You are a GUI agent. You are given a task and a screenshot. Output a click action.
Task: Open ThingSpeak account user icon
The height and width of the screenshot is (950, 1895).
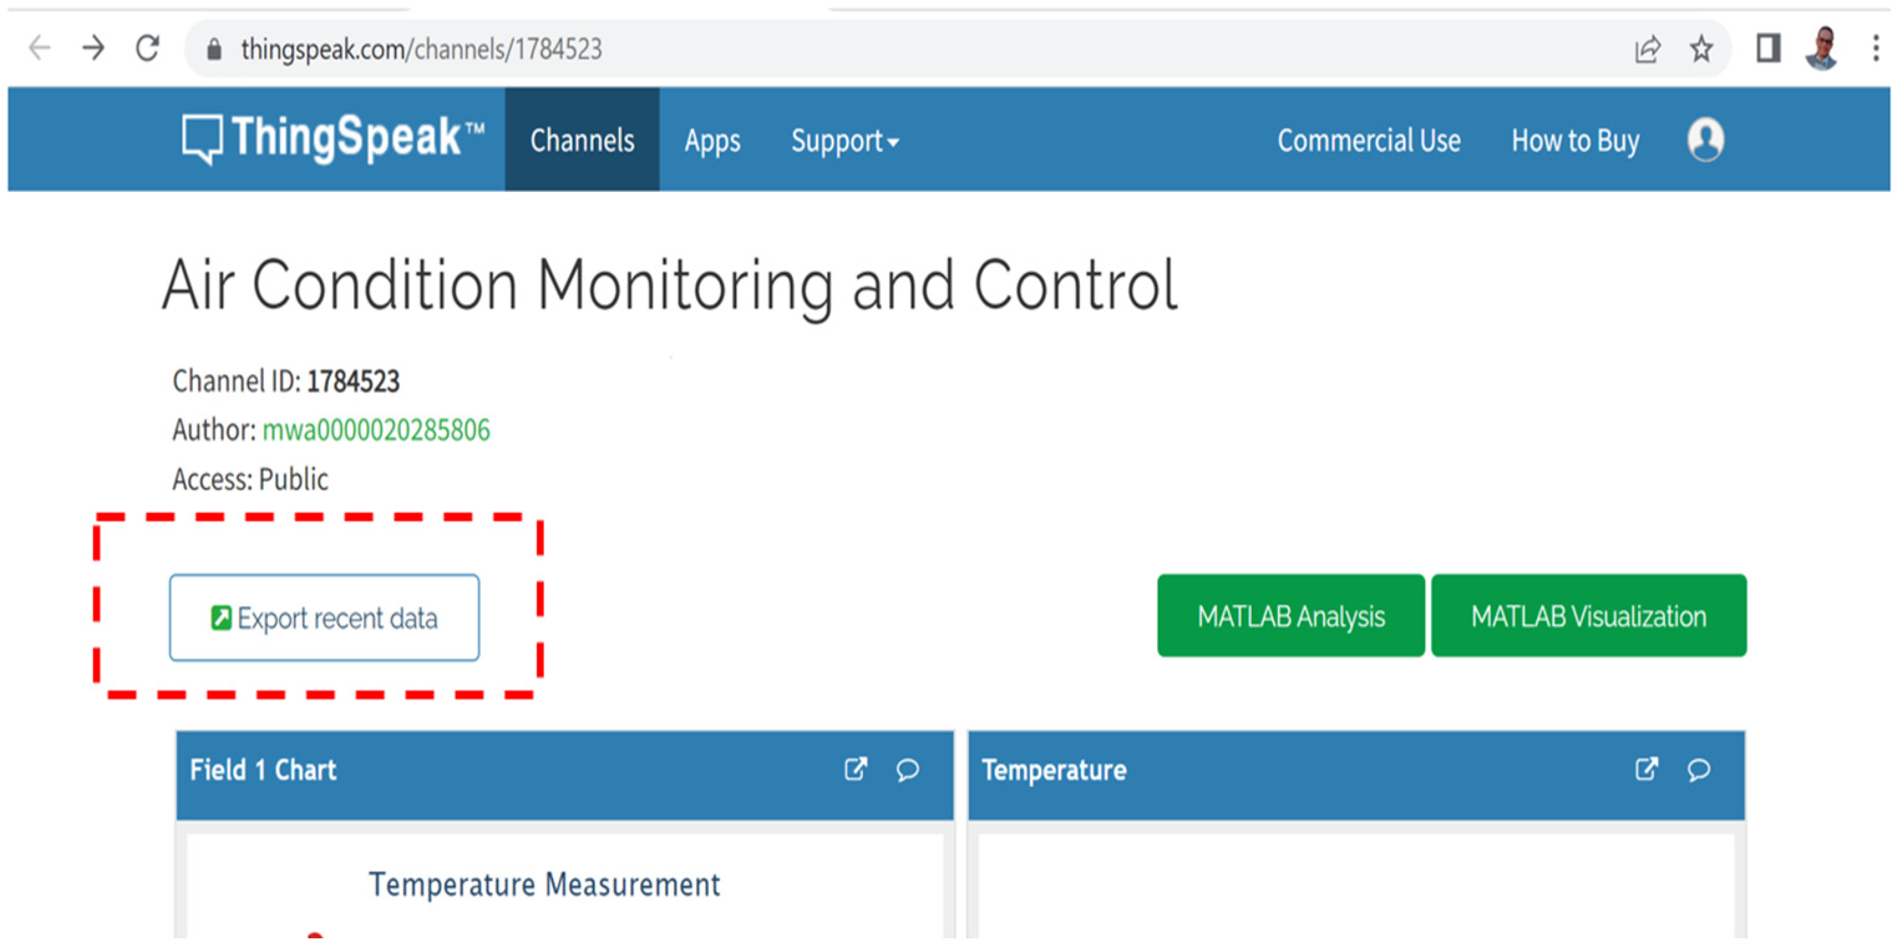(1704, 139)
